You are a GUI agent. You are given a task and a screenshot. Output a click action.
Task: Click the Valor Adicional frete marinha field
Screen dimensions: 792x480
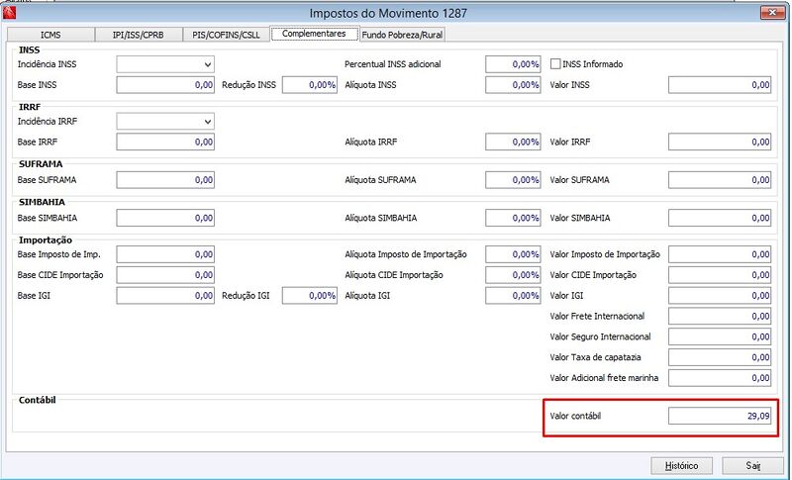(x=720, y=378)
